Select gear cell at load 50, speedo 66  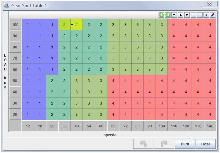113,81
